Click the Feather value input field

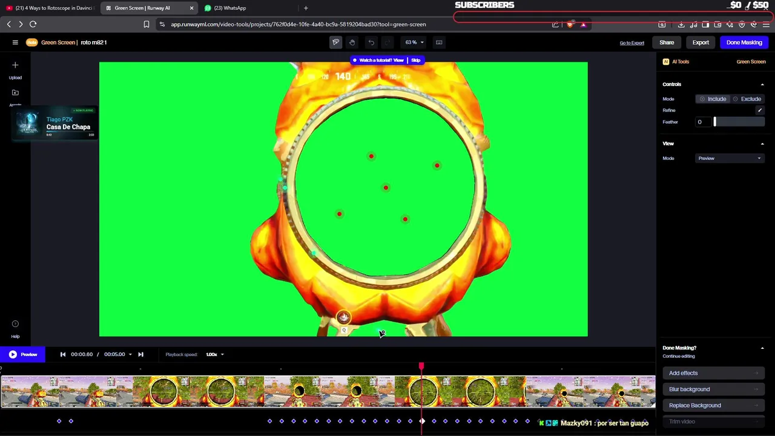coord(702,122)
